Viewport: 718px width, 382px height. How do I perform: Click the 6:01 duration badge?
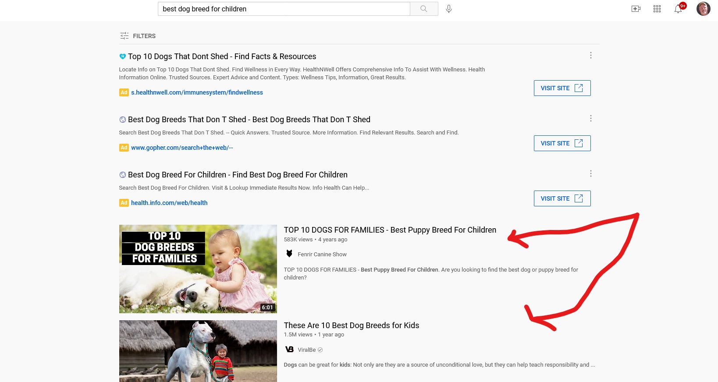pos(267,308)
